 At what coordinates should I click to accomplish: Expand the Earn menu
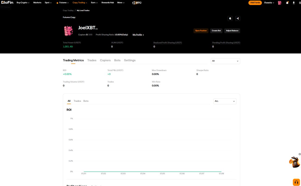94,2
